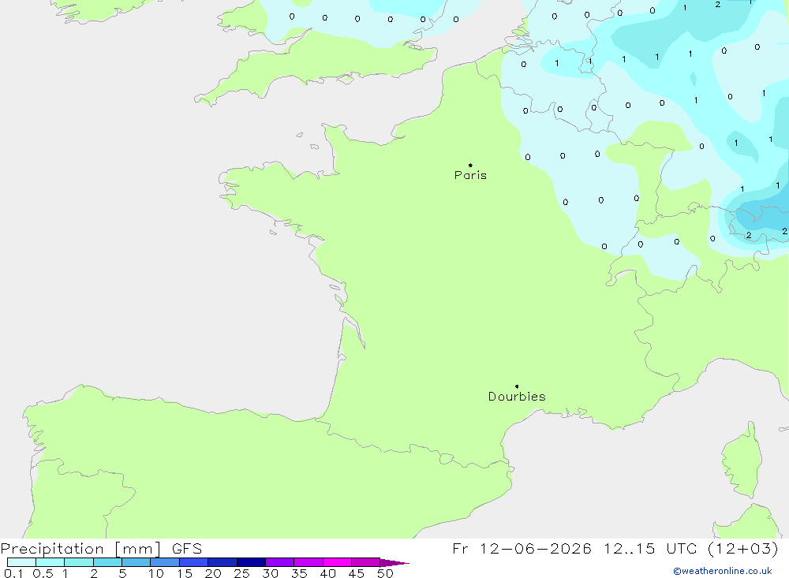The width and height of the screenshot is (789, 578).
Task: Pick the 5–10 mm legend swatch
Action: point(136,562)
